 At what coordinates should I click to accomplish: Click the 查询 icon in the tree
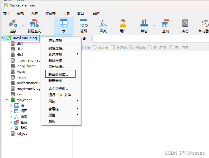pyautogui.click(x=17, y=122)
